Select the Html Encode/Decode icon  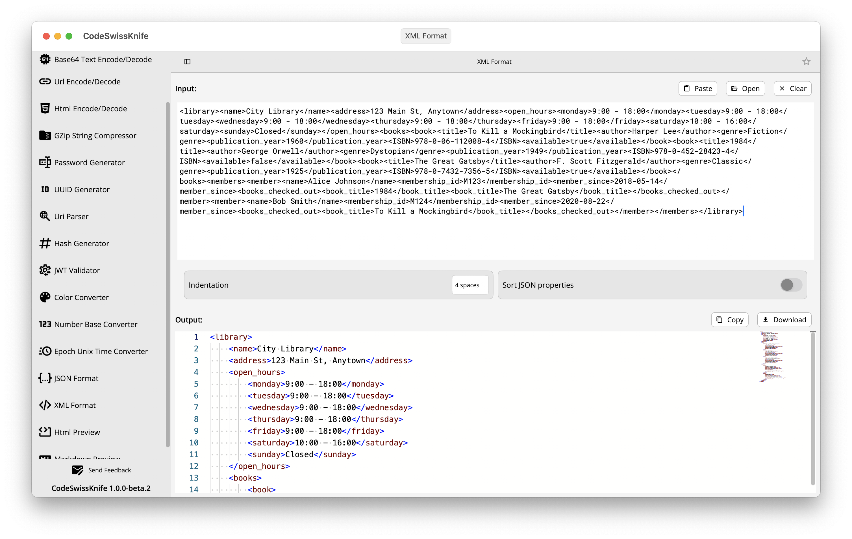pos(45,108)
